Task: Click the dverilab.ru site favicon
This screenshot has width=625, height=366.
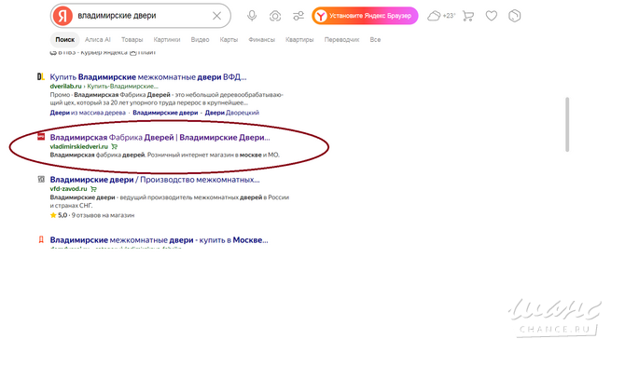Action: (x=41, y=76)
